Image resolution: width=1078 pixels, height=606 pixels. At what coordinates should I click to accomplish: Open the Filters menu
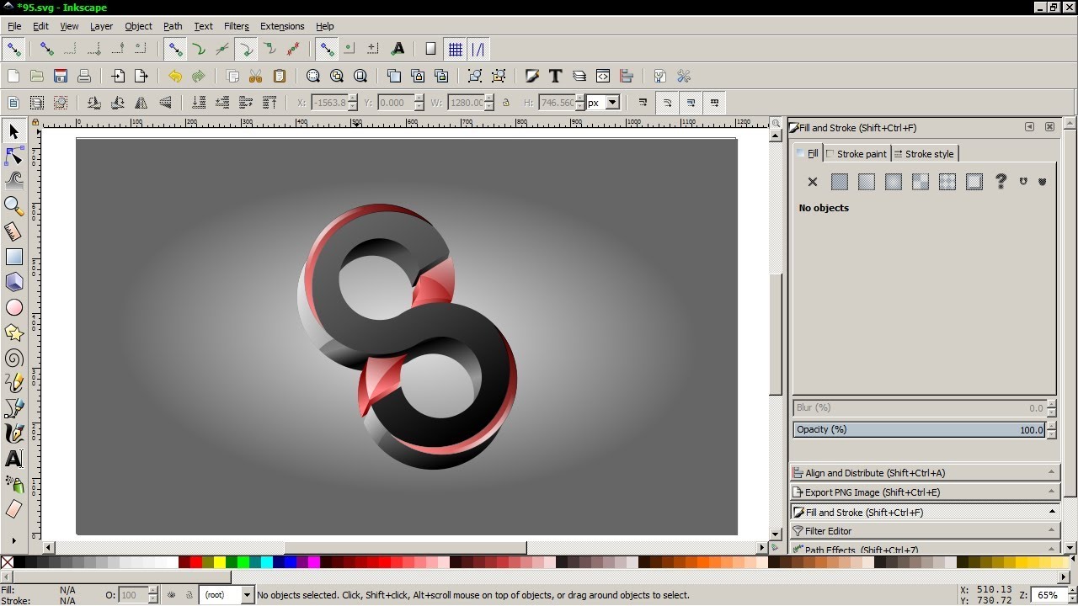[x=236, y=26]
